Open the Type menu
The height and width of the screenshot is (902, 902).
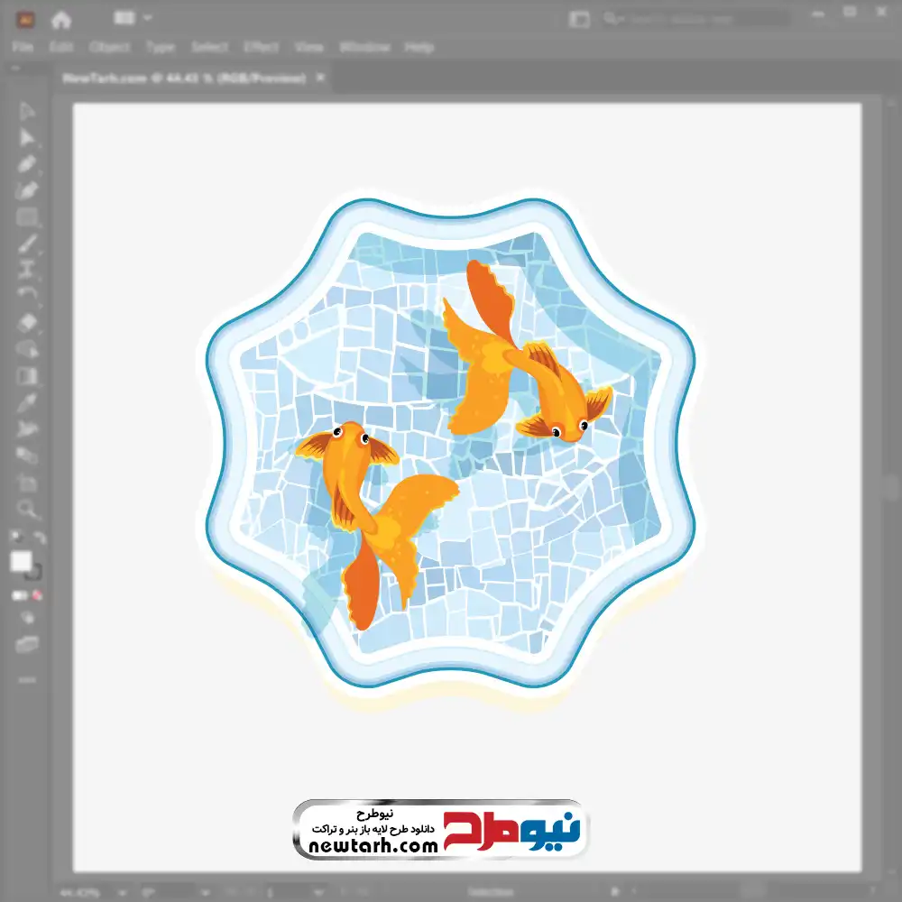coord(161,47)
